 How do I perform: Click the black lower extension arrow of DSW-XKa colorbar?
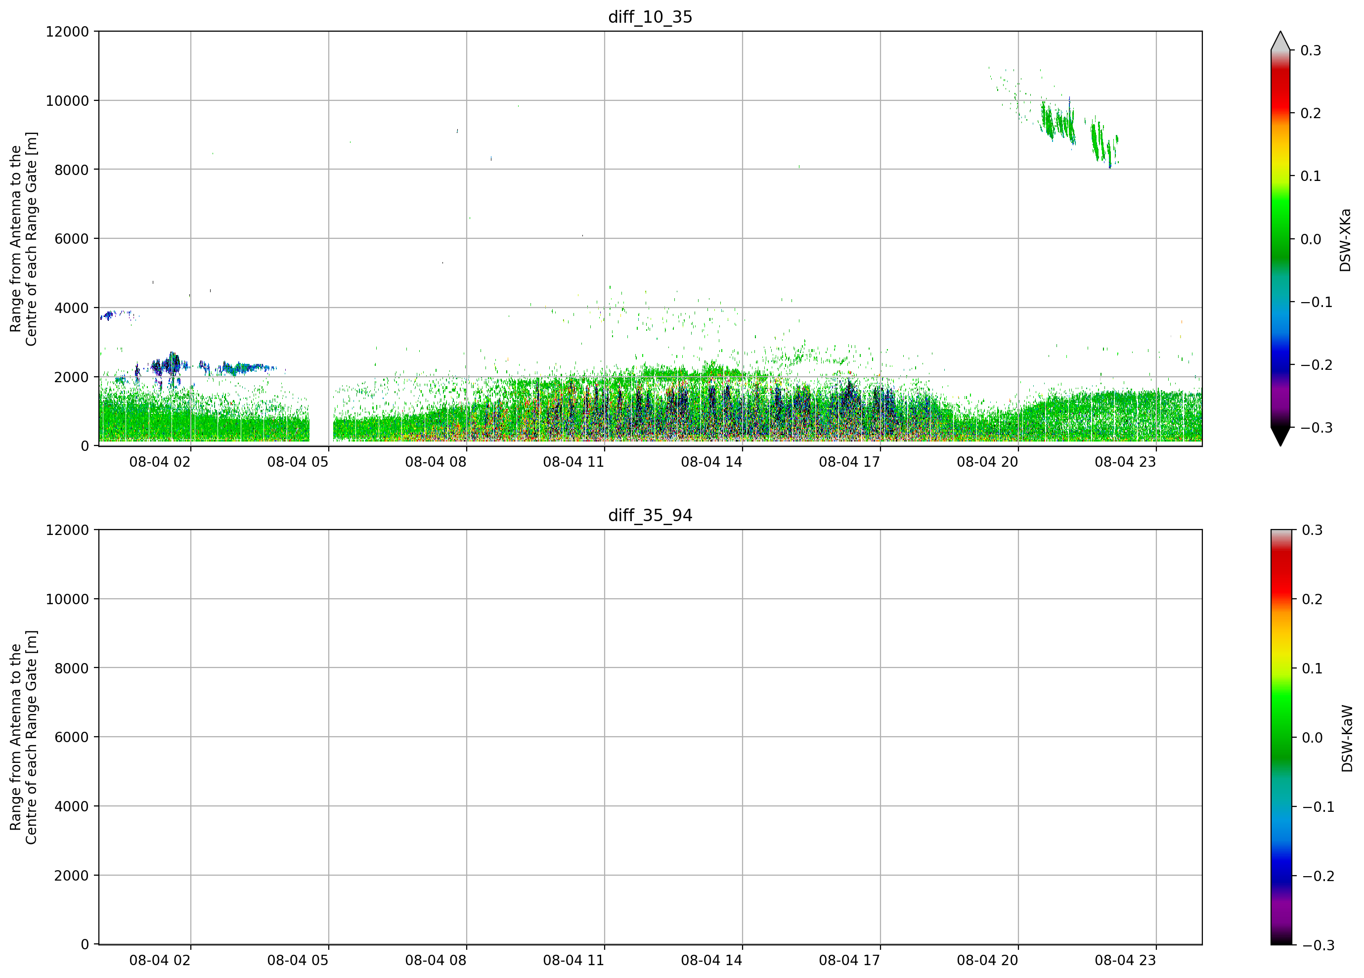pyautogui.click(x=1280, y=437)
